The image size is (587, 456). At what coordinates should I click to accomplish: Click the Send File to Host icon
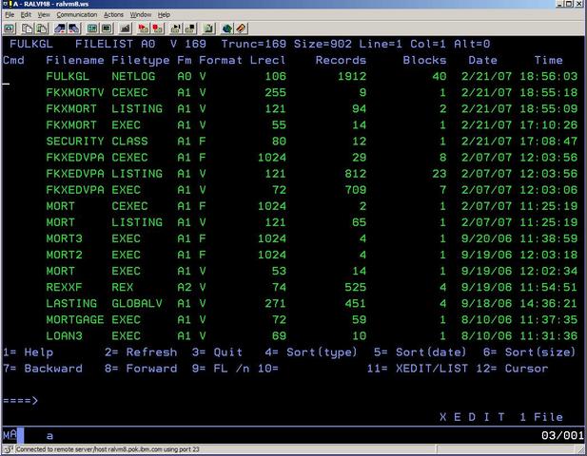60,28
